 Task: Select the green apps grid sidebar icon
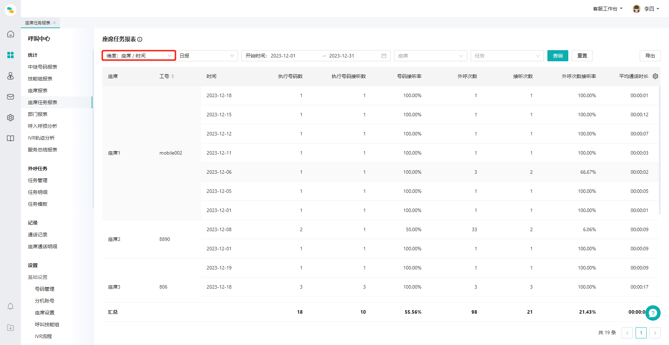[10, 55]
